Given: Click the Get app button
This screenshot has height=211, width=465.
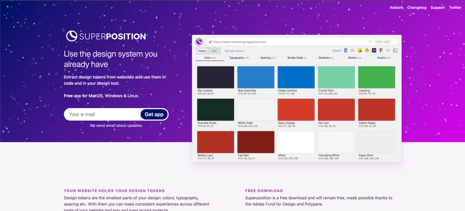Looking at the screenshot, I should coord(154,114).
